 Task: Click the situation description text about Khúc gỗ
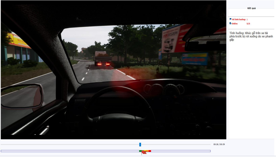(251, 36)
